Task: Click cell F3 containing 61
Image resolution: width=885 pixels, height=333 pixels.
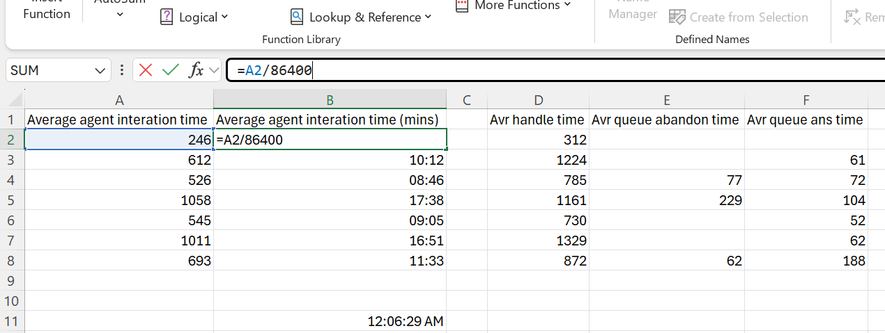Action: pyautogui.click(x=806, y=160)
